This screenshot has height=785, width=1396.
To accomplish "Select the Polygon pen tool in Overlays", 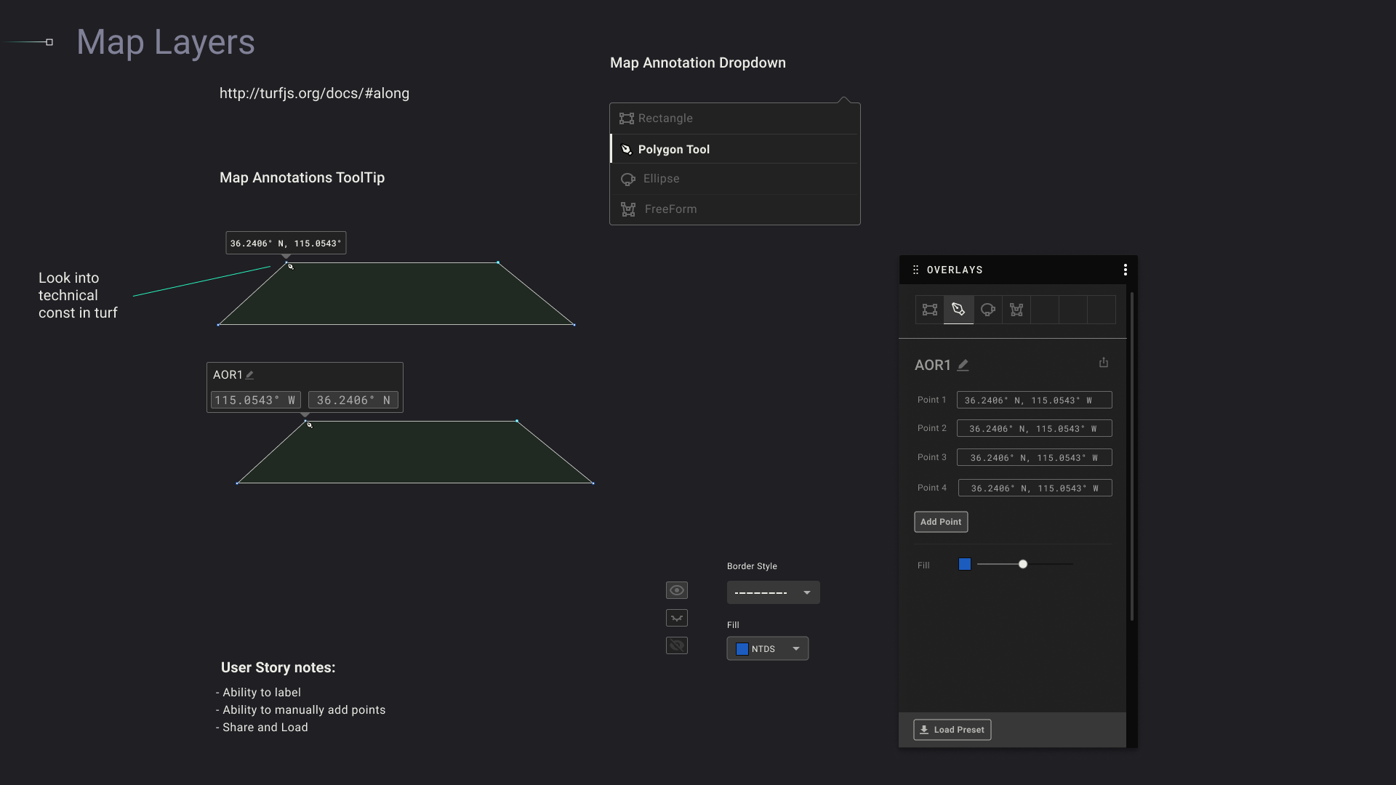I will point(958,309).
